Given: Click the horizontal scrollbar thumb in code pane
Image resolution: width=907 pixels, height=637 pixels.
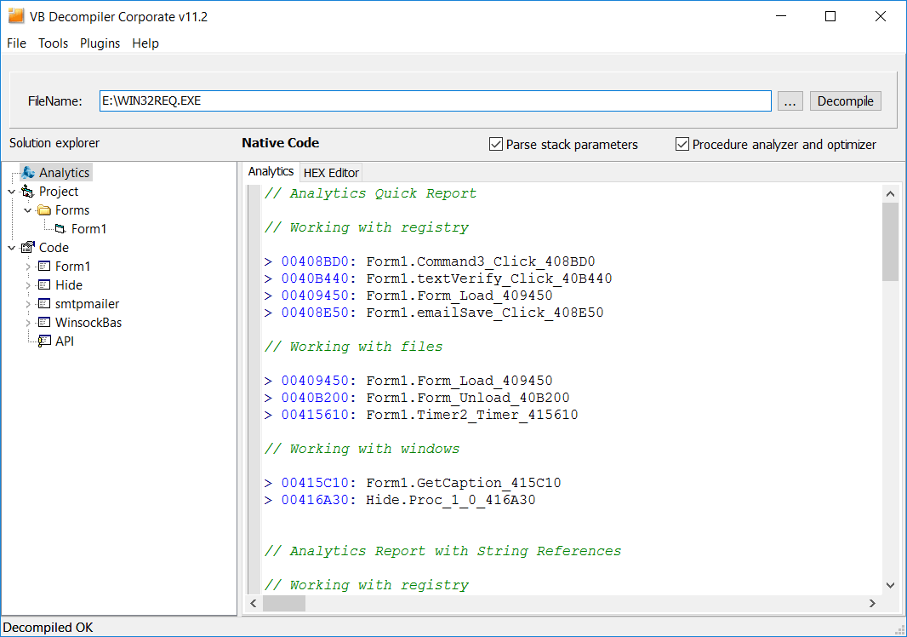Looking at the screenshot, I should [x=284, y=604].
